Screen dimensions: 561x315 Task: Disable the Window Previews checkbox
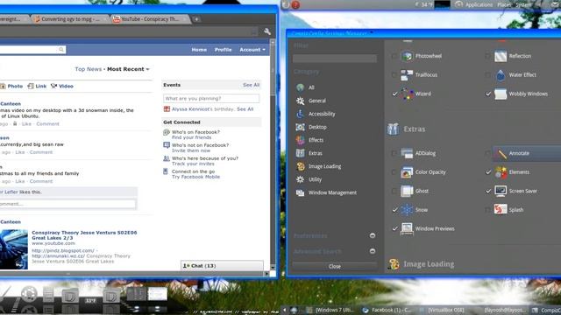click(x=394, y=228)
